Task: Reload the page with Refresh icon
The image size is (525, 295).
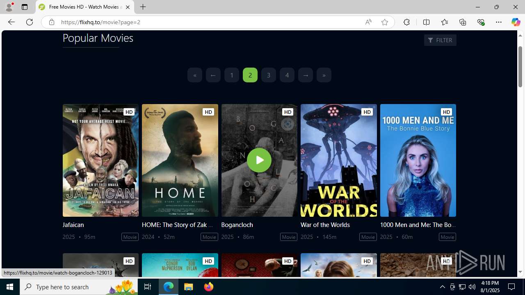Action: tap(30, 22)
